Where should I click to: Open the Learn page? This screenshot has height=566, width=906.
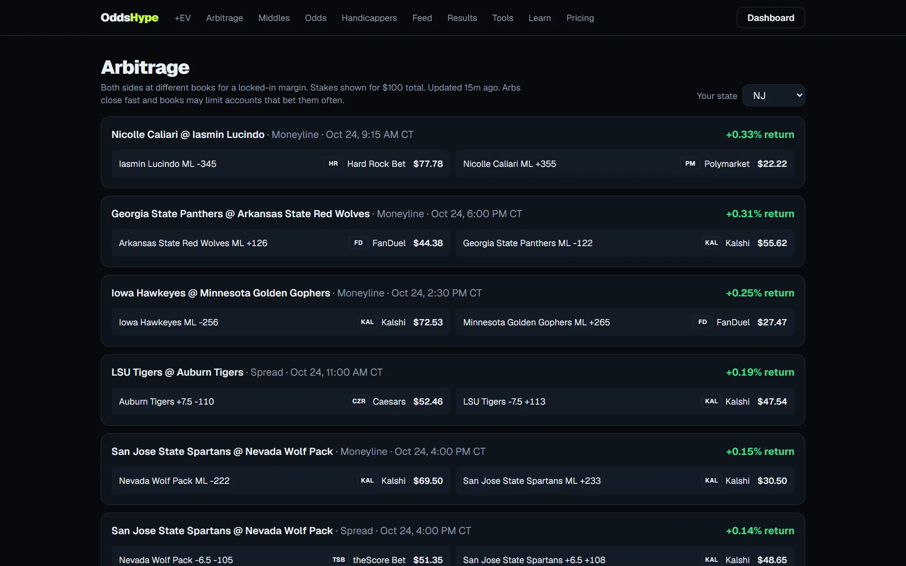[539, 18]
